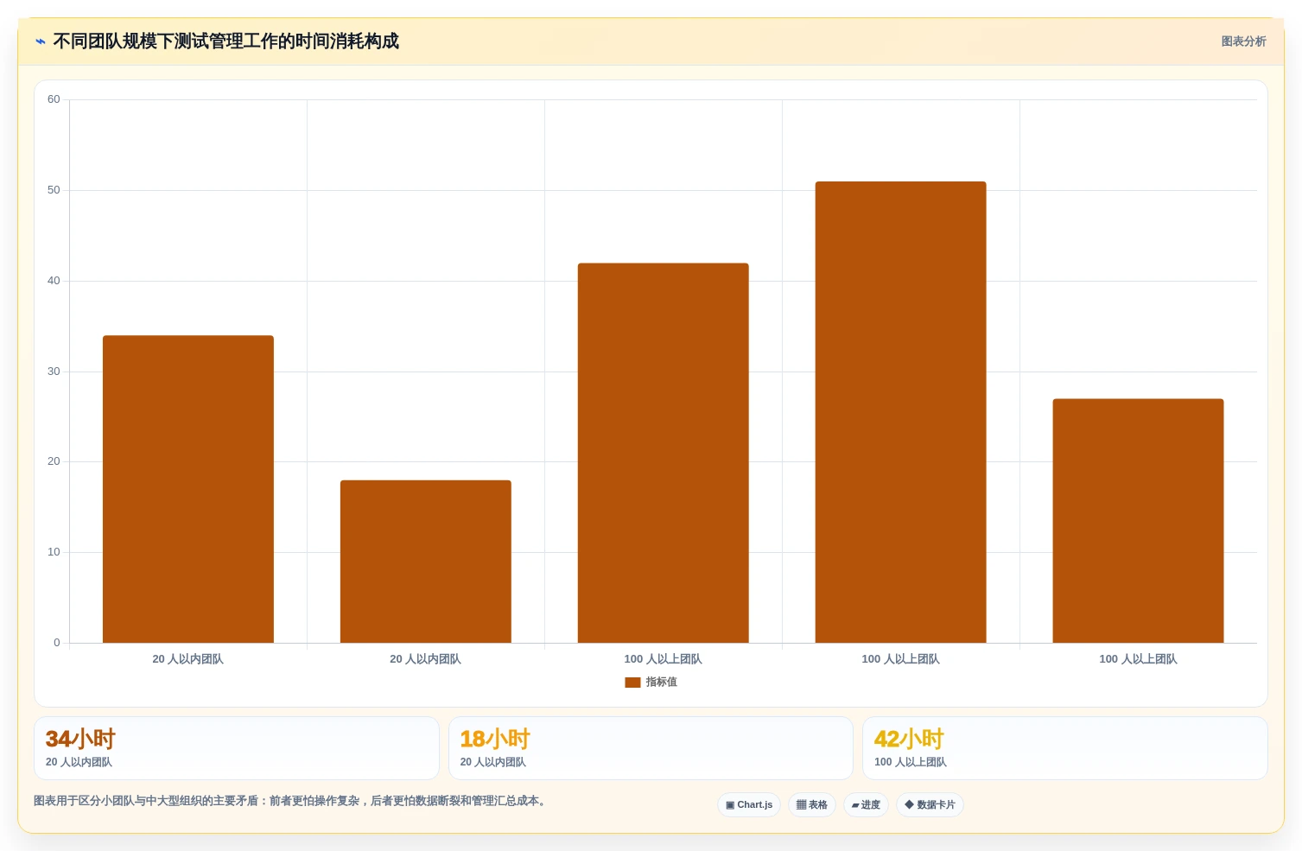Select the 表格 tag chip
Image resolution: width=1302 pixels, height=851 pixels.
point(812,805)
